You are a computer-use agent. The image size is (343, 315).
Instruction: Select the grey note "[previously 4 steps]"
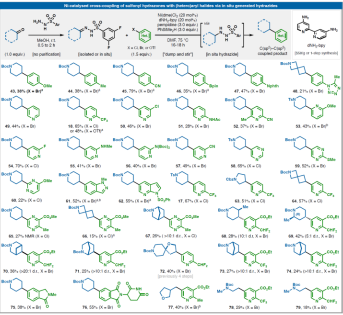tap(175, 276)
